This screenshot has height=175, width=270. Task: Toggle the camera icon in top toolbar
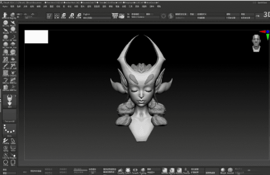point(122,16)
